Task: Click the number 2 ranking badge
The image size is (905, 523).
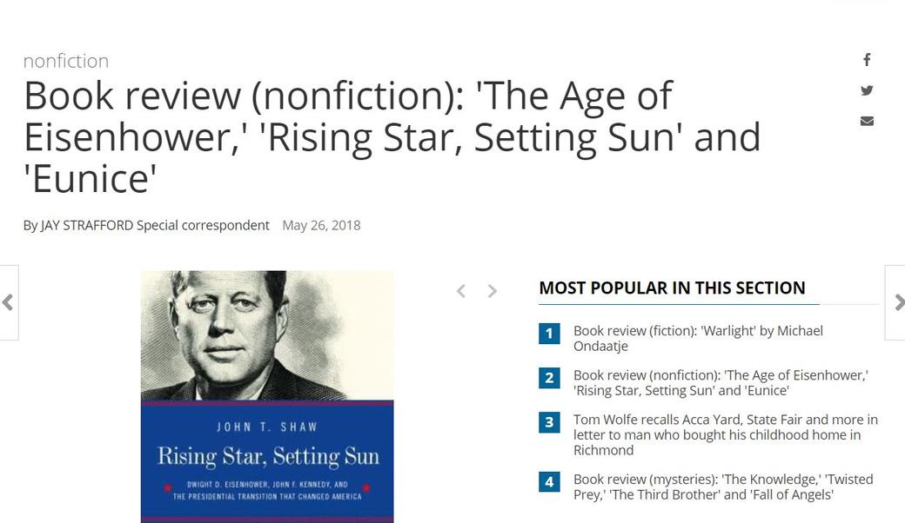Action: pos(549,378)
